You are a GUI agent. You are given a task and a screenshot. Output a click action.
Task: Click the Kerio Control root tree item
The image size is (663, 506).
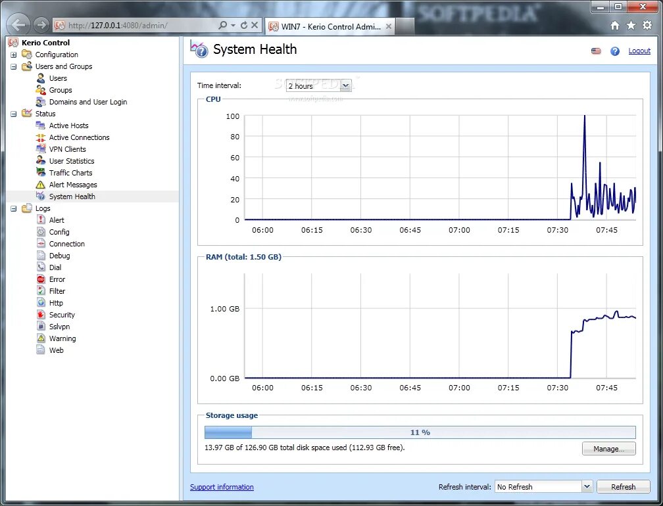tap(45, 43)
